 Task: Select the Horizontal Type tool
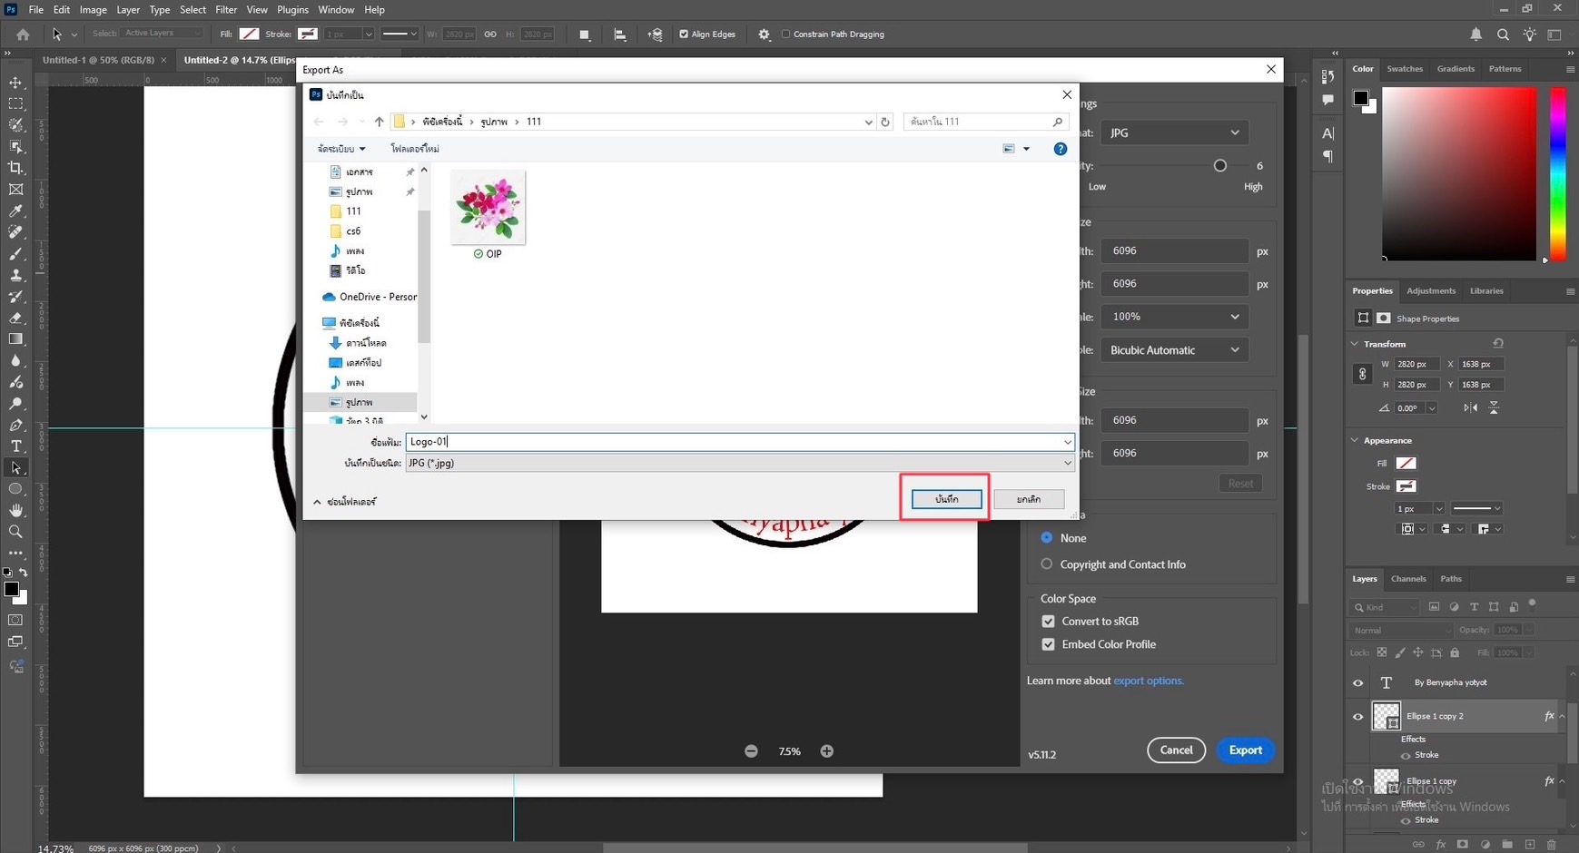point(15,446)
